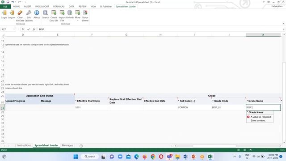Switch to the BI Publisher tab
Image resolution: width=286 pixels, height=161 pixels.
coord(106,7)
